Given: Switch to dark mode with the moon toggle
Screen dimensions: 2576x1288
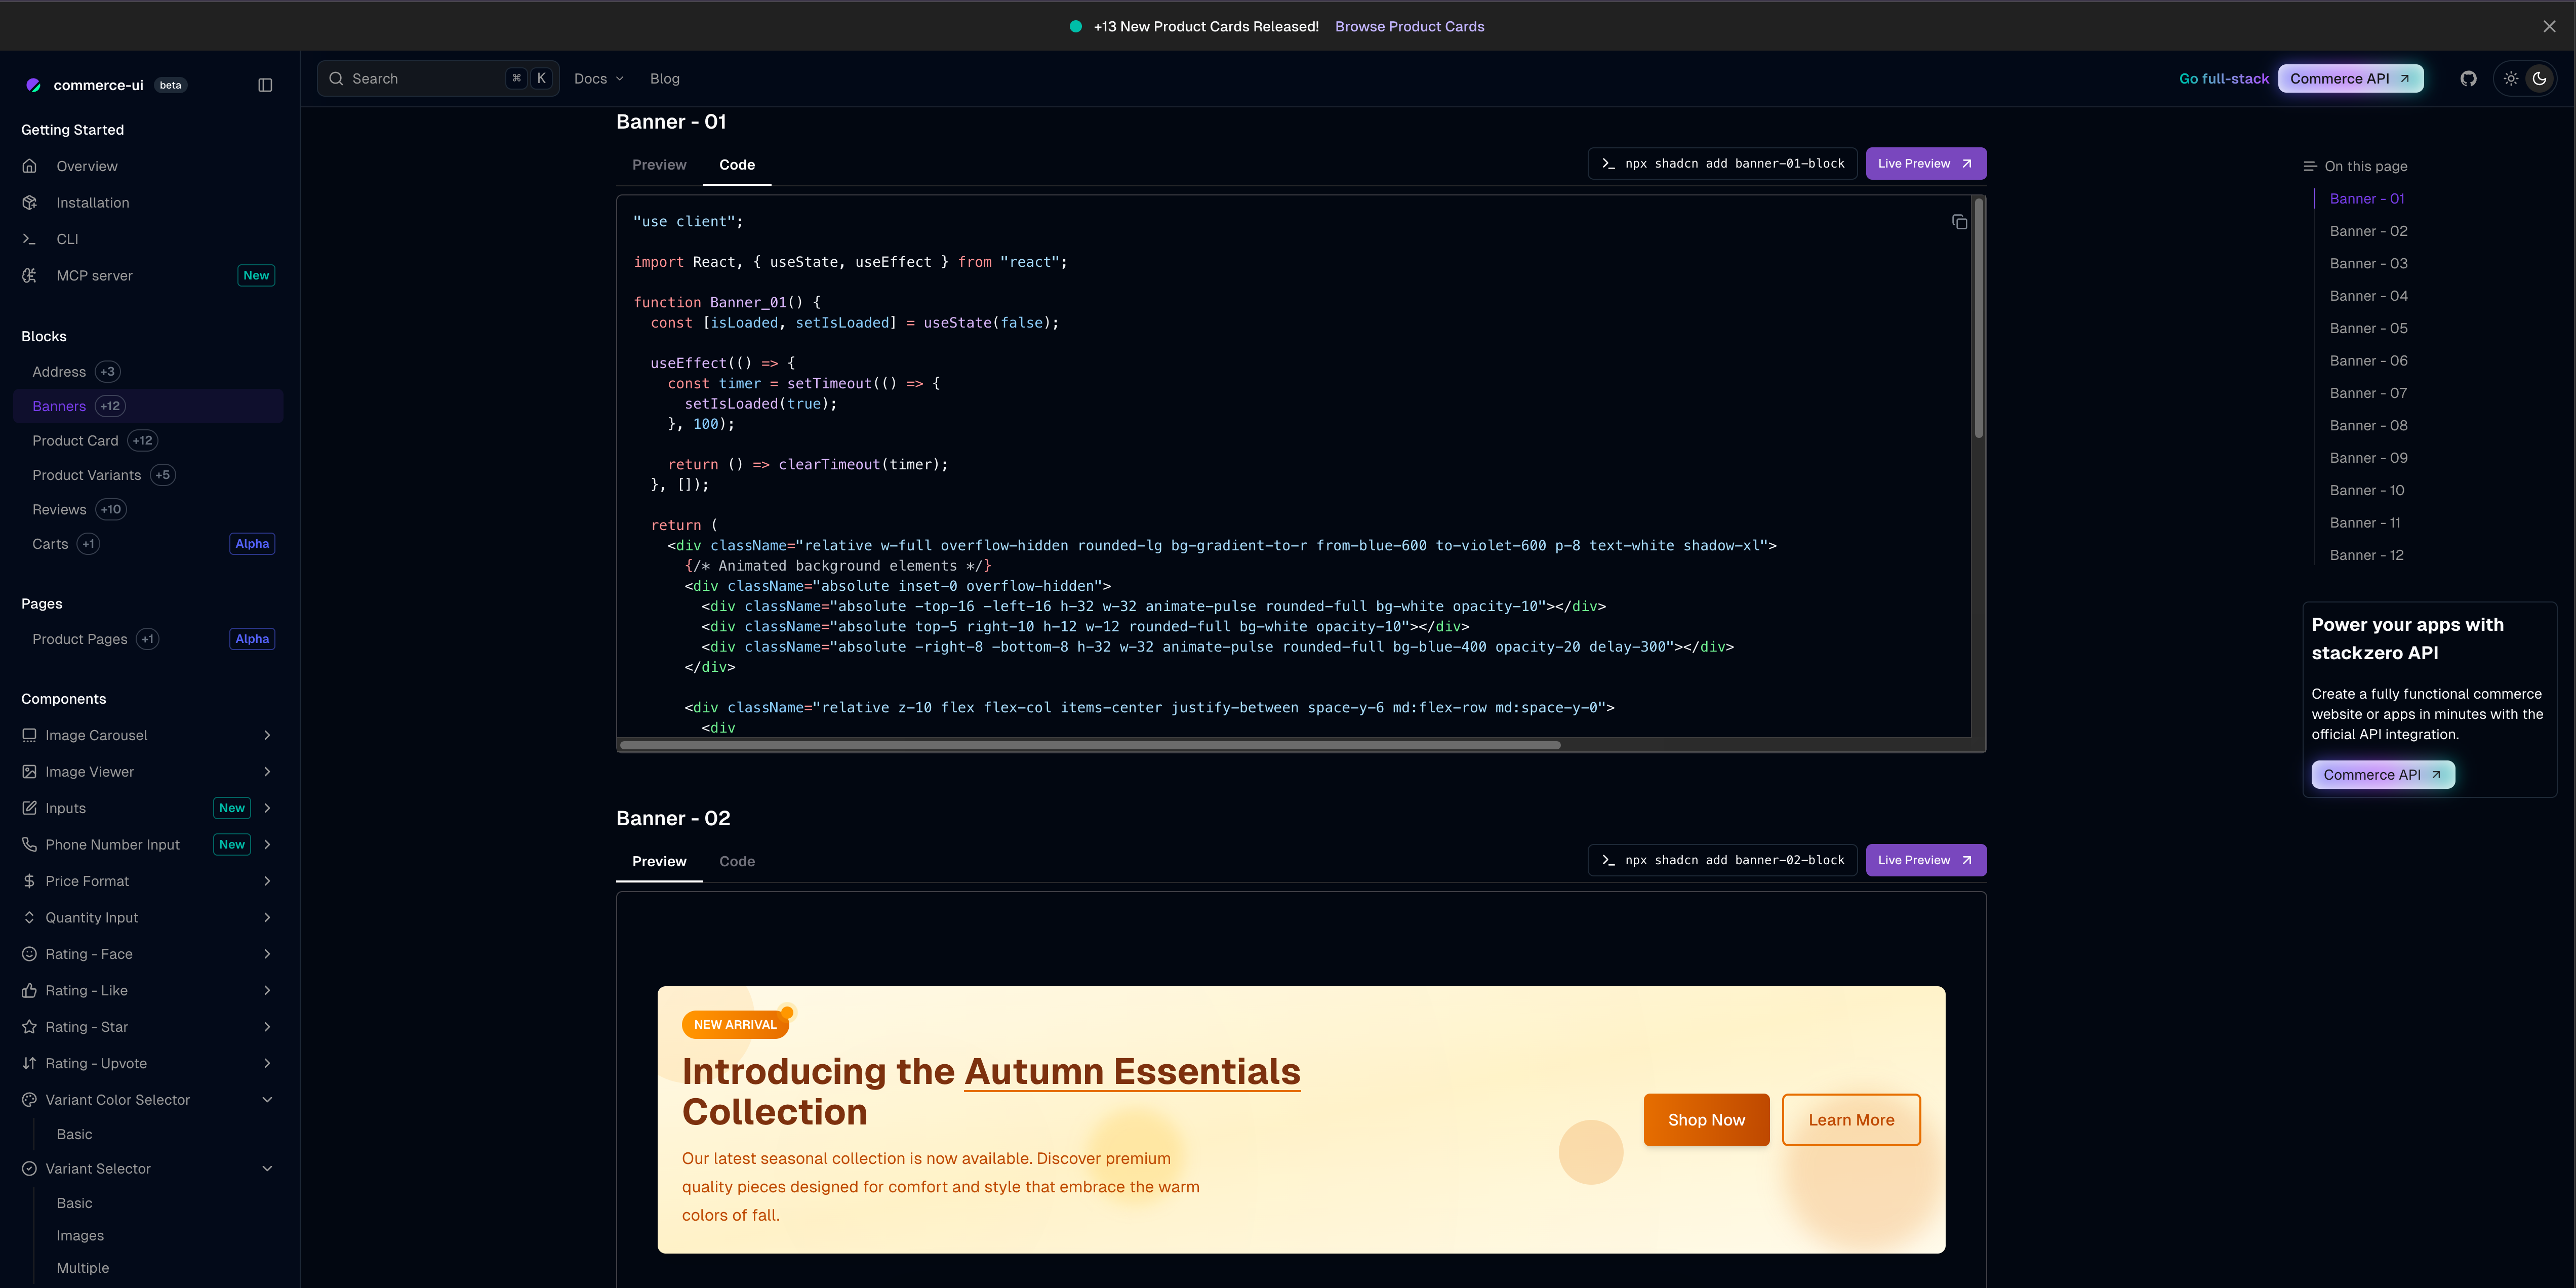Looking at the screenshot, I should (x=2541, y=78).
